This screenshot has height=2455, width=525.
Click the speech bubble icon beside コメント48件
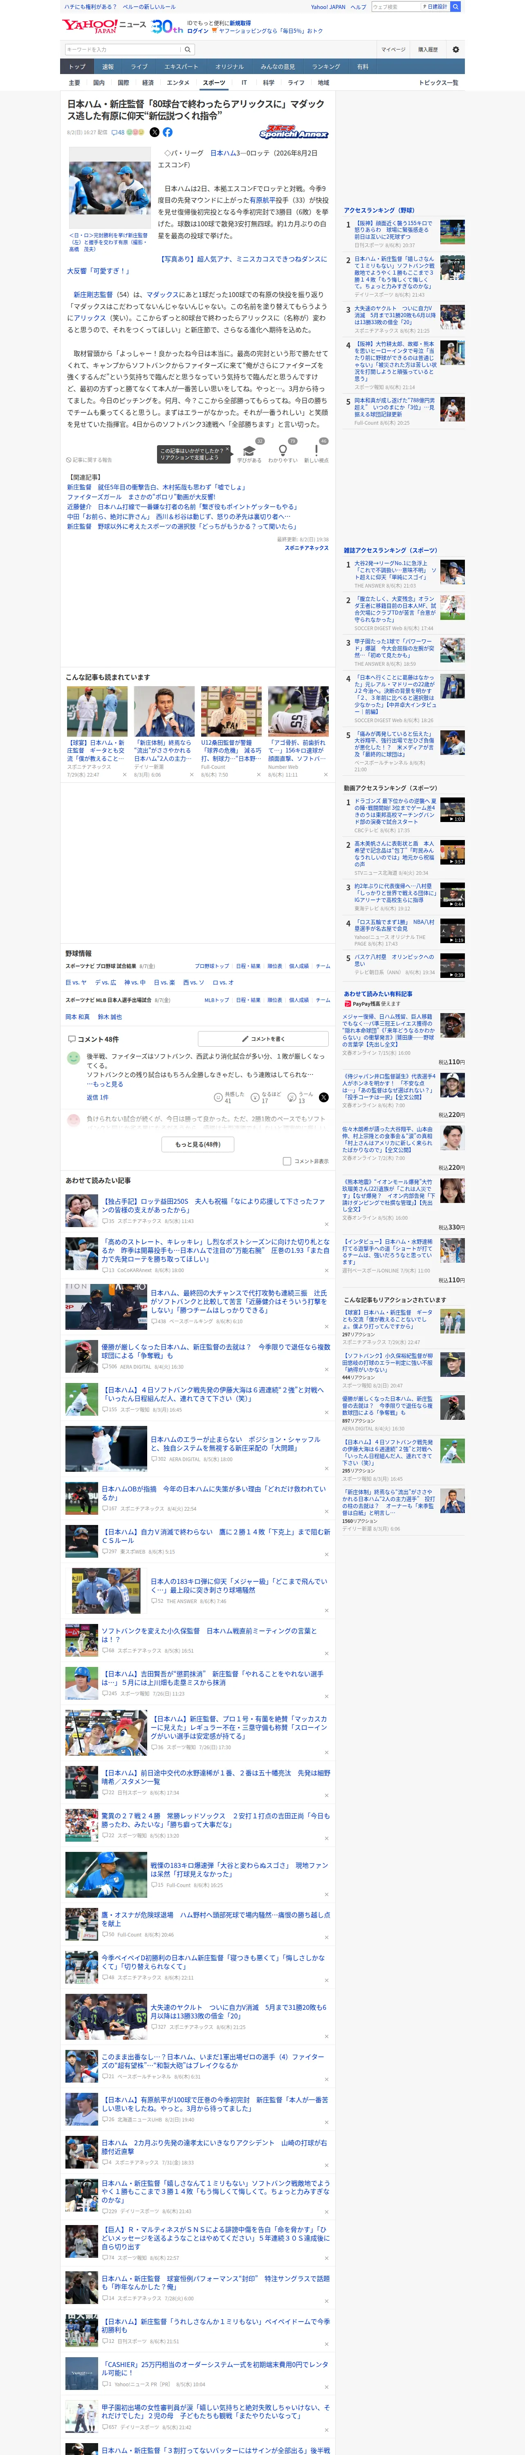click(72, 1039)
